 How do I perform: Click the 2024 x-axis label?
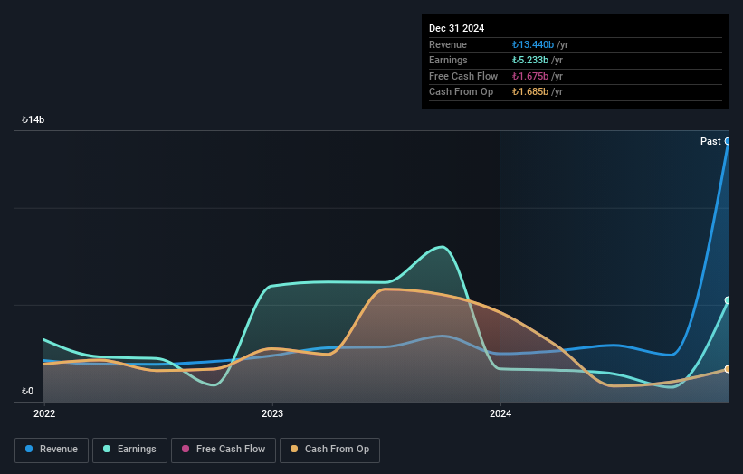[x=500, y=413]
